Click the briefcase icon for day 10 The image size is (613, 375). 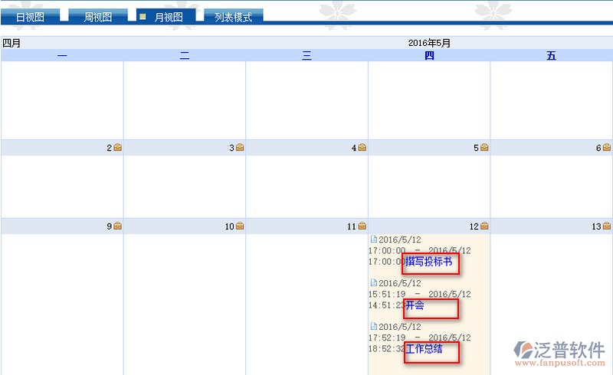240,226
